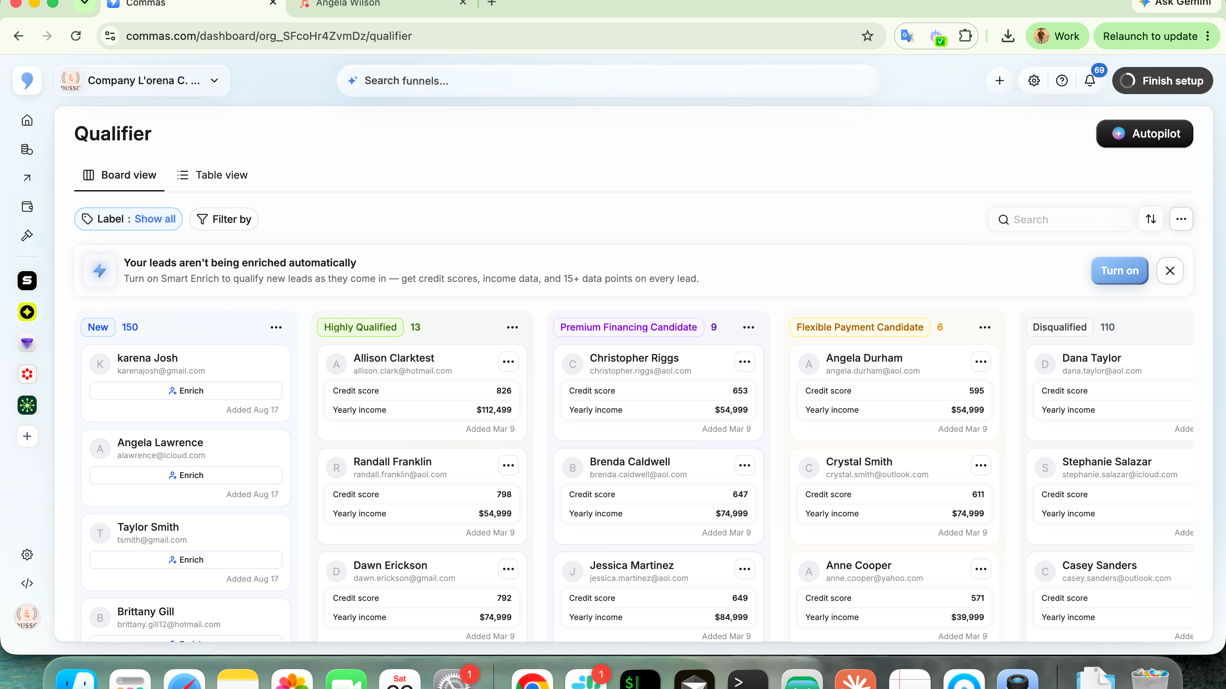Open Highly Qualified column three-dot menu
The image size is (1226, 689).
coord(512,327)
